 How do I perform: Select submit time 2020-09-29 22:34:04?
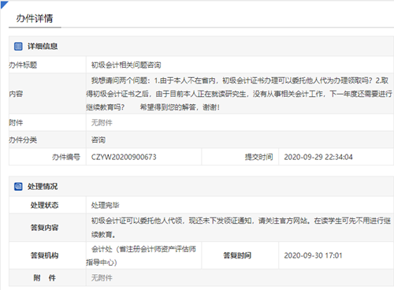[x=318, y=157]
